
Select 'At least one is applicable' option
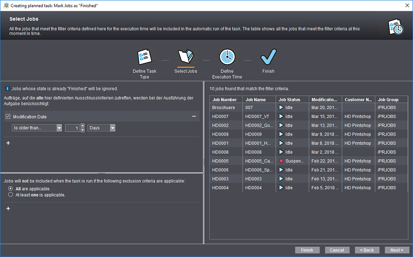(10, 195)
